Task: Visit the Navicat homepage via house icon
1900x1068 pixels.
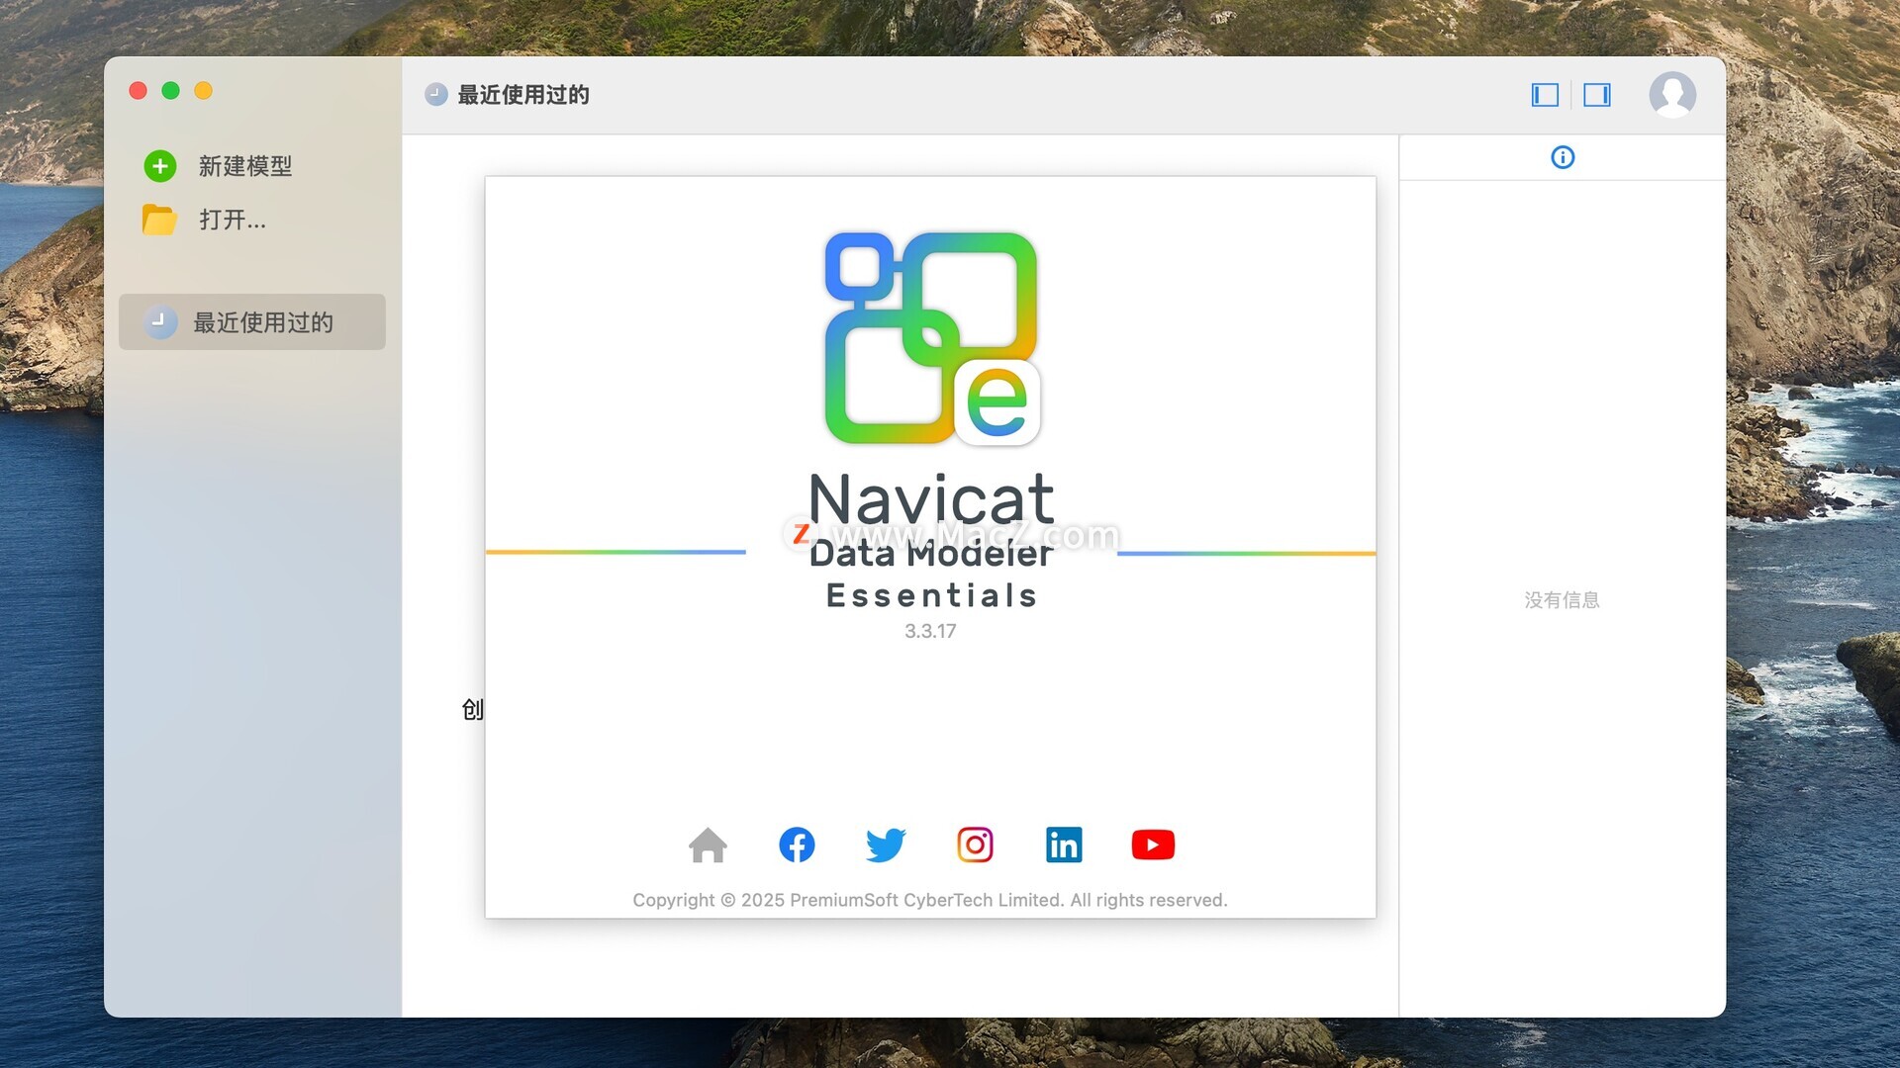Action: pos(708,845)
